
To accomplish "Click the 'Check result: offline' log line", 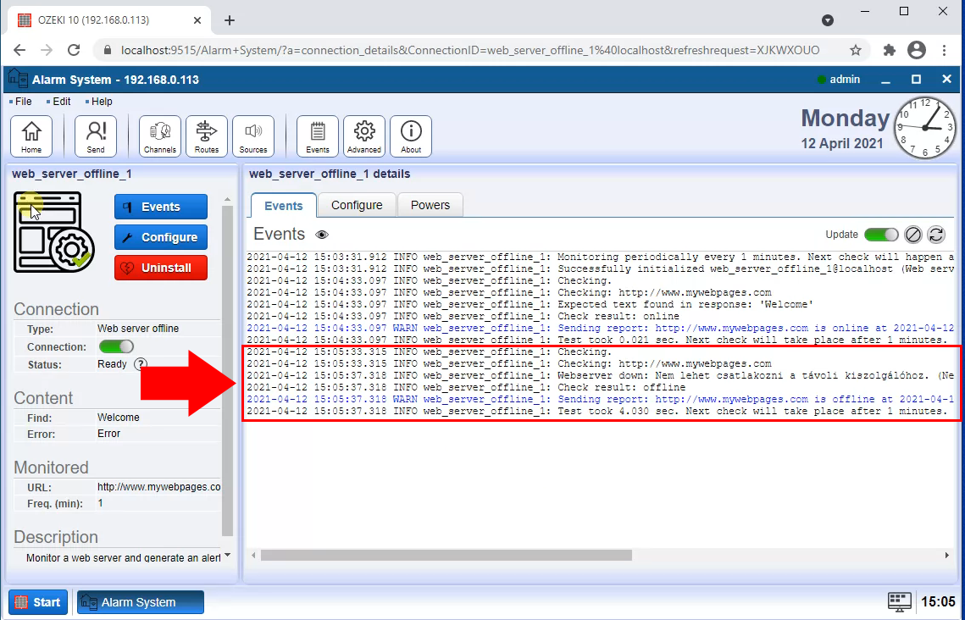I will pos(466,388).
